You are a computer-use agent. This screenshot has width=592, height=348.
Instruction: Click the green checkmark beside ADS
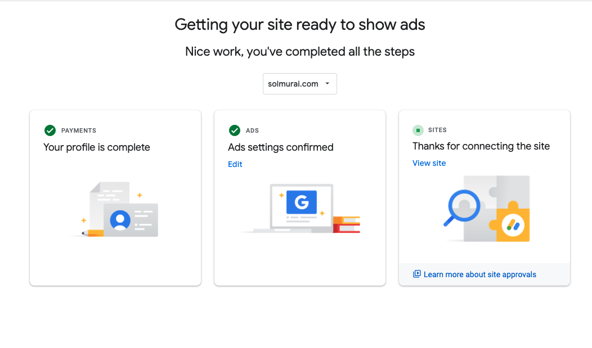pos(235,130)
